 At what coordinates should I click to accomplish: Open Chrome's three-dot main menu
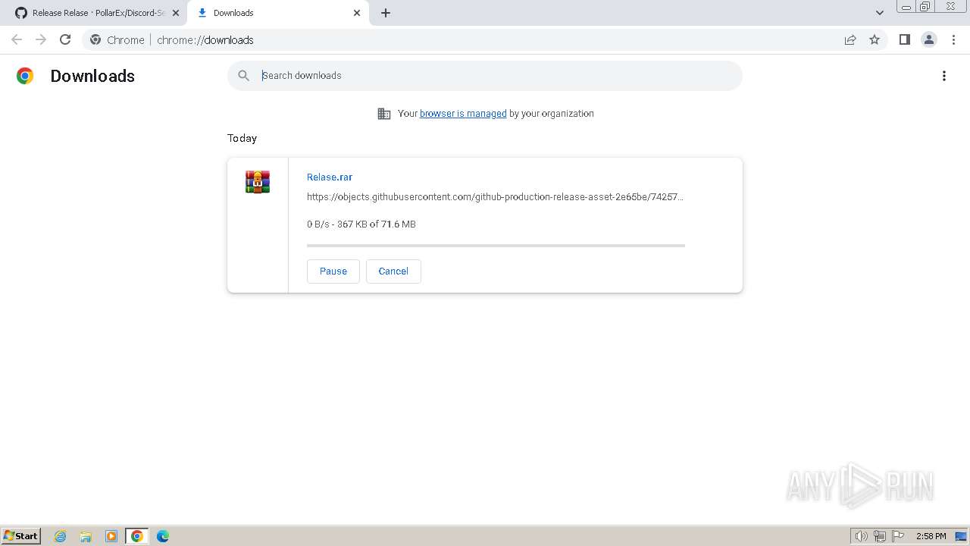953,39
